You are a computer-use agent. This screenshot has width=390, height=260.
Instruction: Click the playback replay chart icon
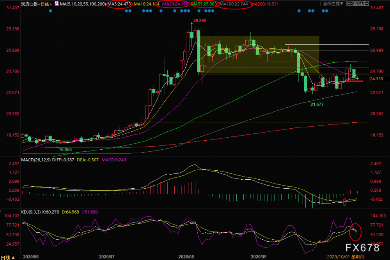pyautogui.click(x=361, y=4)
